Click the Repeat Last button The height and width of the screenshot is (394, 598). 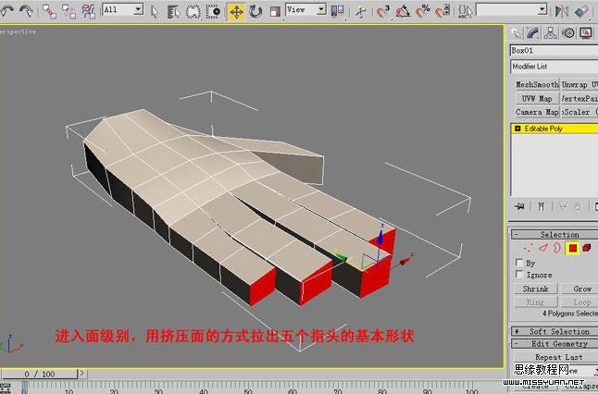(557, 357)
